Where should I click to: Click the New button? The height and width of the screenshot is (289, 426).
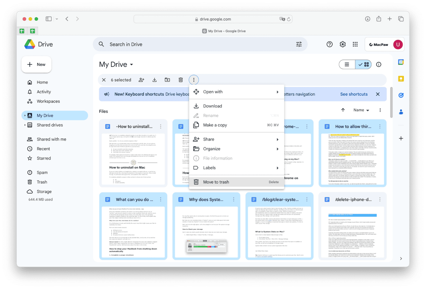(36, 64)
